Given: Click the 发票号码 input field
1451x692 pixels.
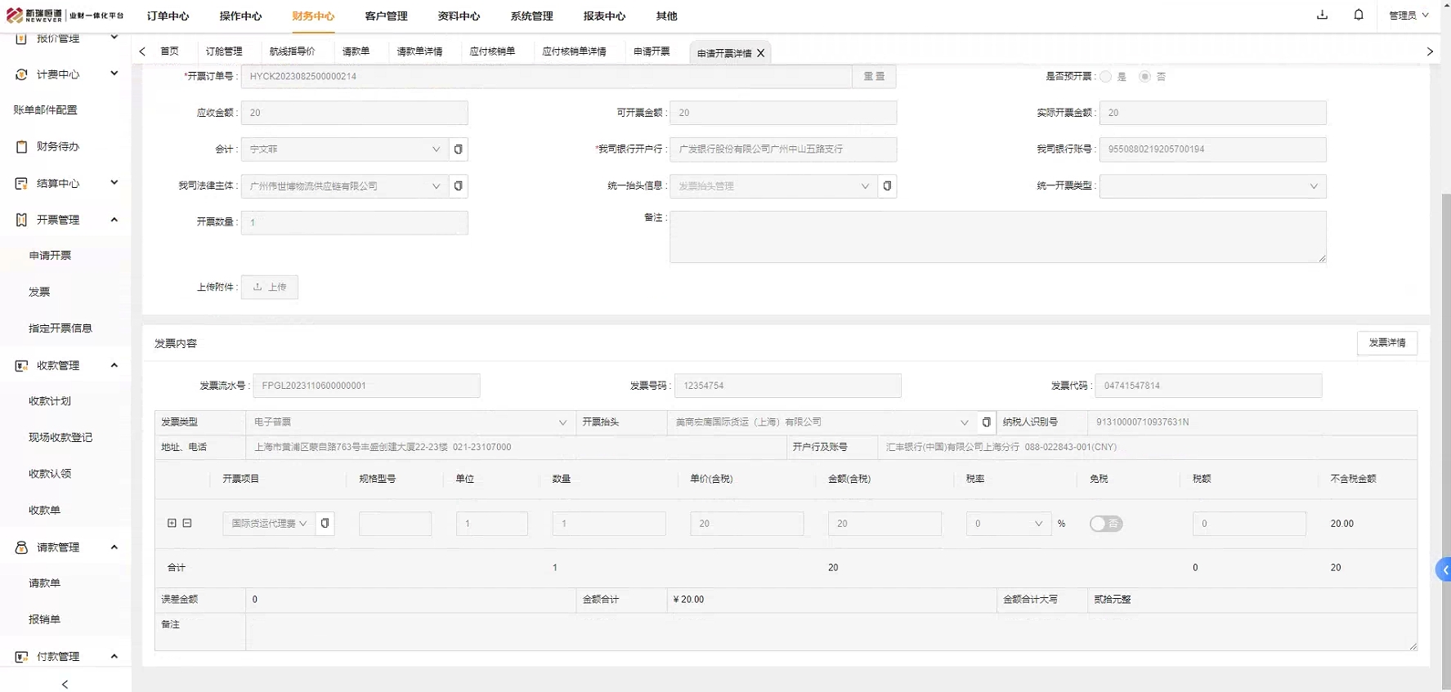Looking at the screenshot, I should (788, 386).
